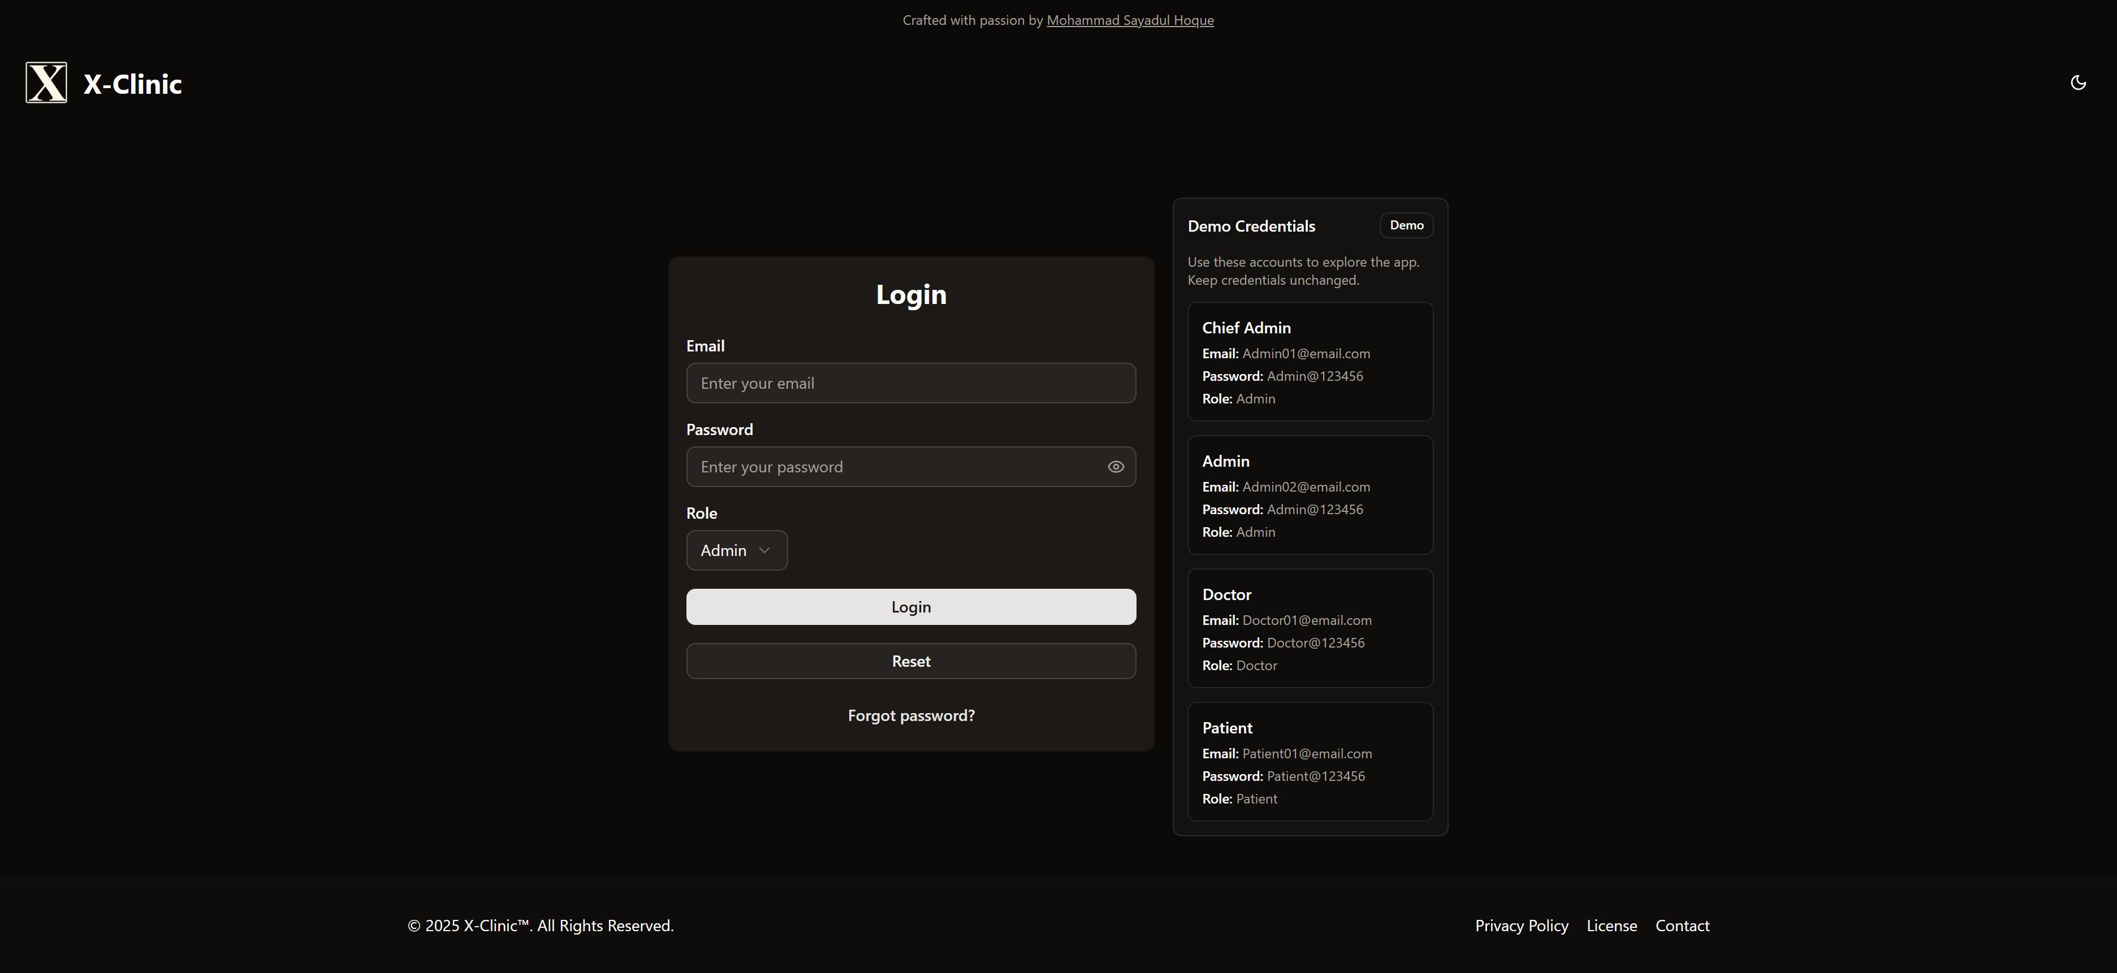Image resolution: width=2117 pixels, height=973 pixels.
Task: Pick the Patient demo credentials card
Action: [1310, 761]
